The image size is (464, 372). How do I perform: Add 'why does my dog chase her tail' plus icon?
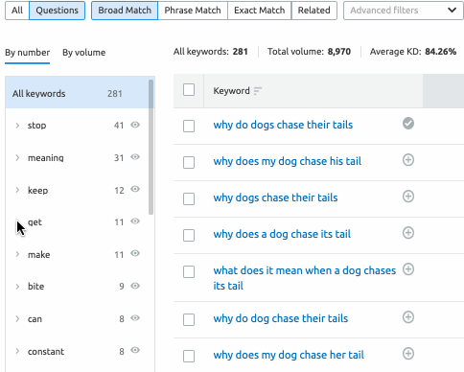click(x=408, y=354)
